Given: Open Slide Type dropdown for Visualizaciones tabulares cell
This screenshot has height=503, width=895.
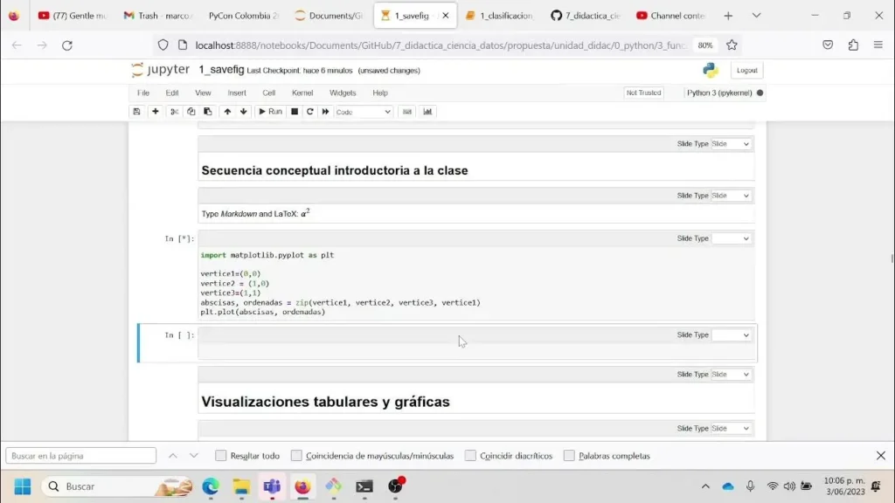Looking at the screenshot, I should (x=731, y=375).
